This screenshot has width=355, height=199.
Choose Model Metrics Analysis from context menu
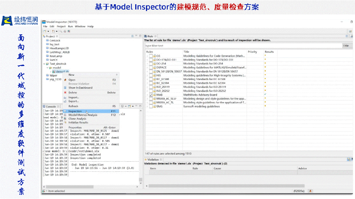[91, 115]
